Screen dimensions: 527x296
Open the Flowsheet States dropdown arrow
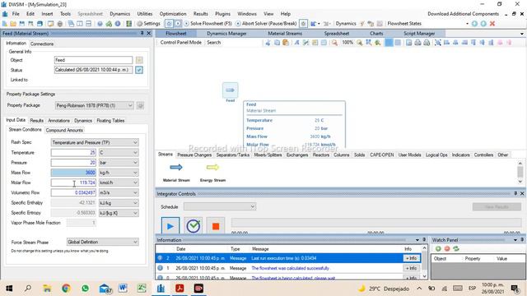[x=467, y=24]
